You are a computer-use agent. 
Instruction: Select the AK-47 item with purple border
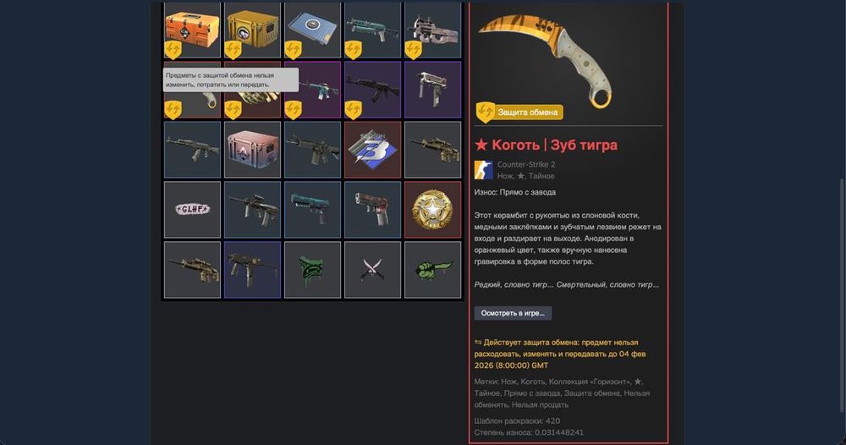coord(373,90)
